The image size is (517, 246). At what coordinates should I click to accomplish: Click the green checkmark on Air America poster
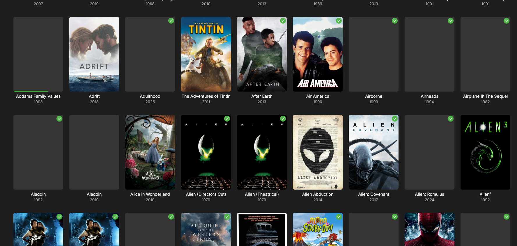pyautogui.click(x=339, y=21)
